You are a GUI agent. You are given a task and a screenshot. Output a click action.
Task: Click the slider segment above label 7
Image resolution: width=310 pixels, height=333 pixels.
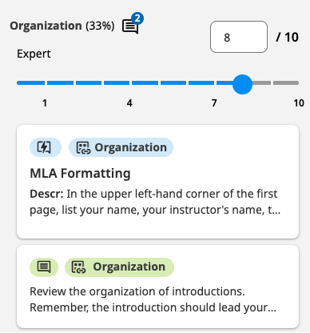[201, 83]
